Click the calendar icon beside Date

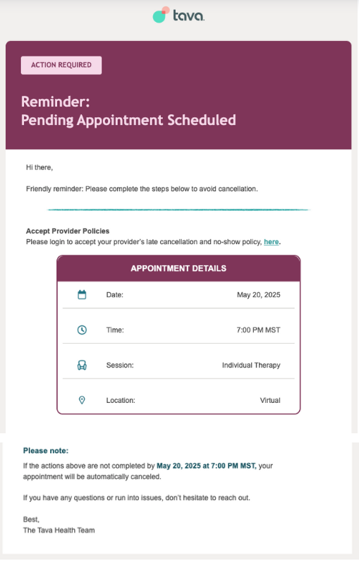[x=82, y=295]
